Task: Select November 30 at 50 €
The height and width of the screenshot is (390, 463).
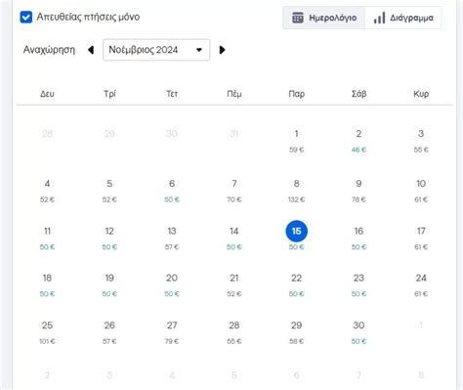Action: pos(358,332)
